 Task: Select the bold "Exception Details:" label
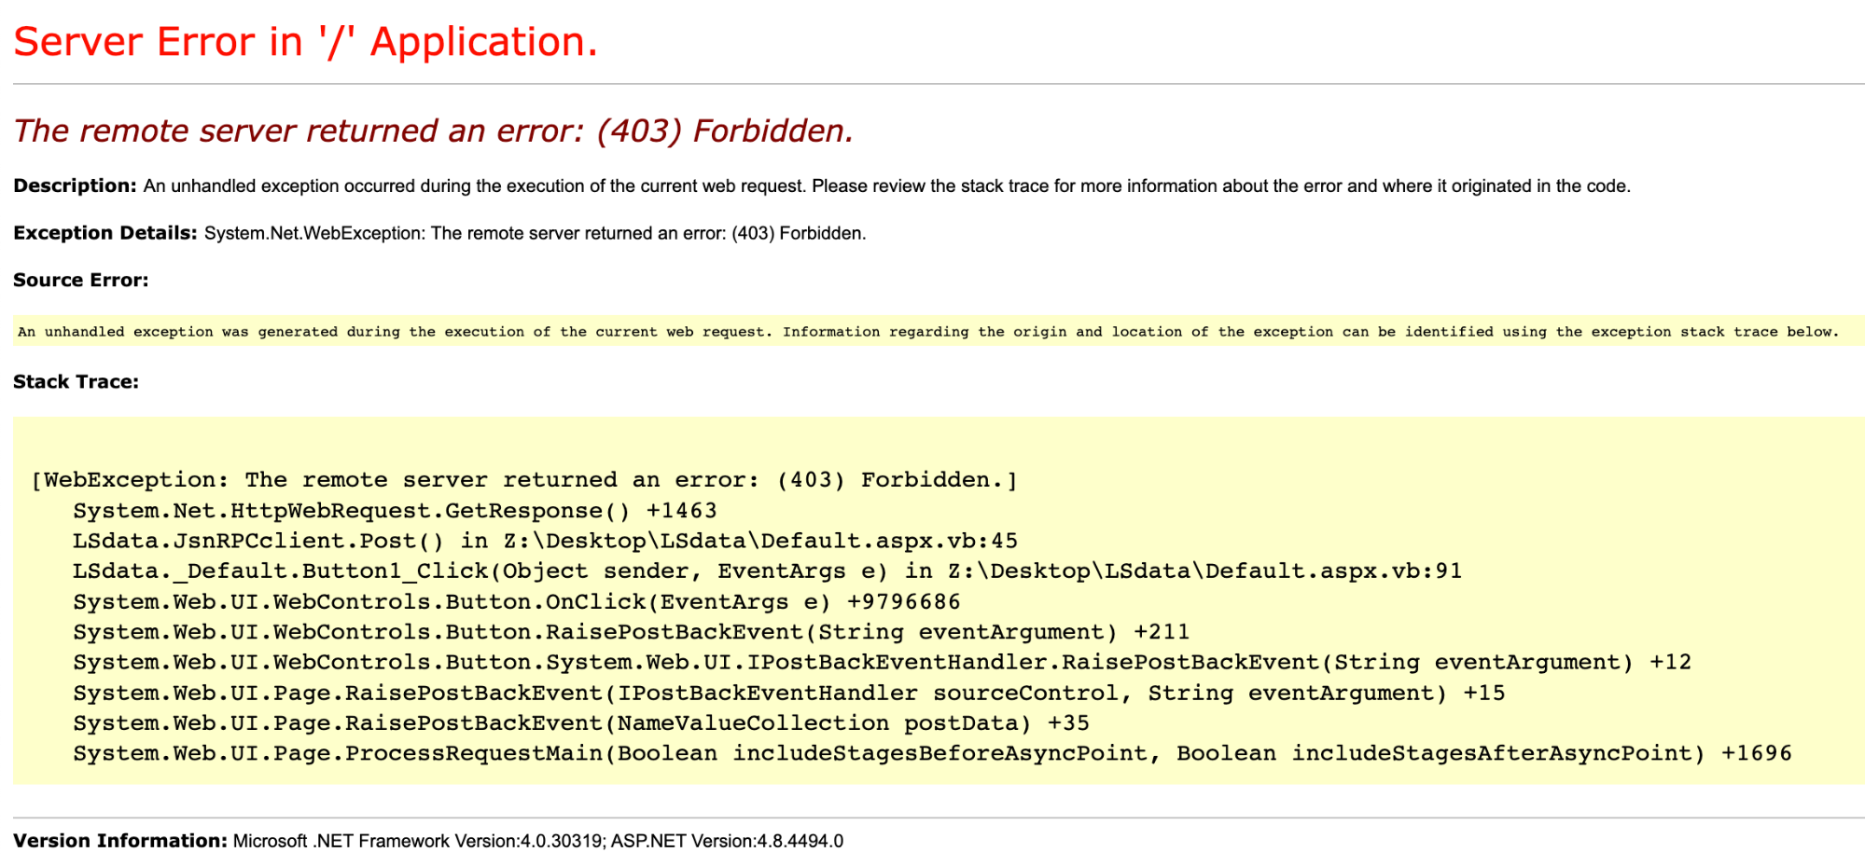pyautogui.click(x=105, y=233)
